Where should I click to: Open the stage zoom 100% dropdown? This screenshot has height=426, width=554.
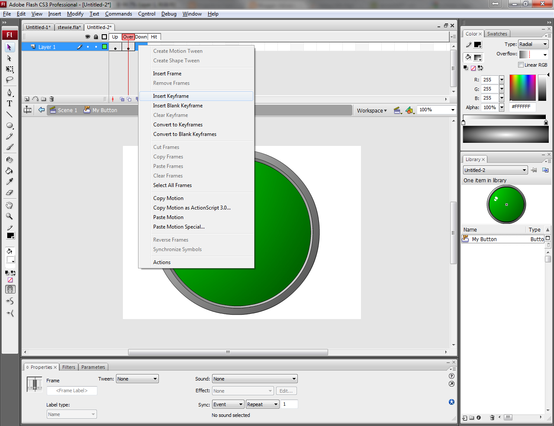tap(453, 110)
